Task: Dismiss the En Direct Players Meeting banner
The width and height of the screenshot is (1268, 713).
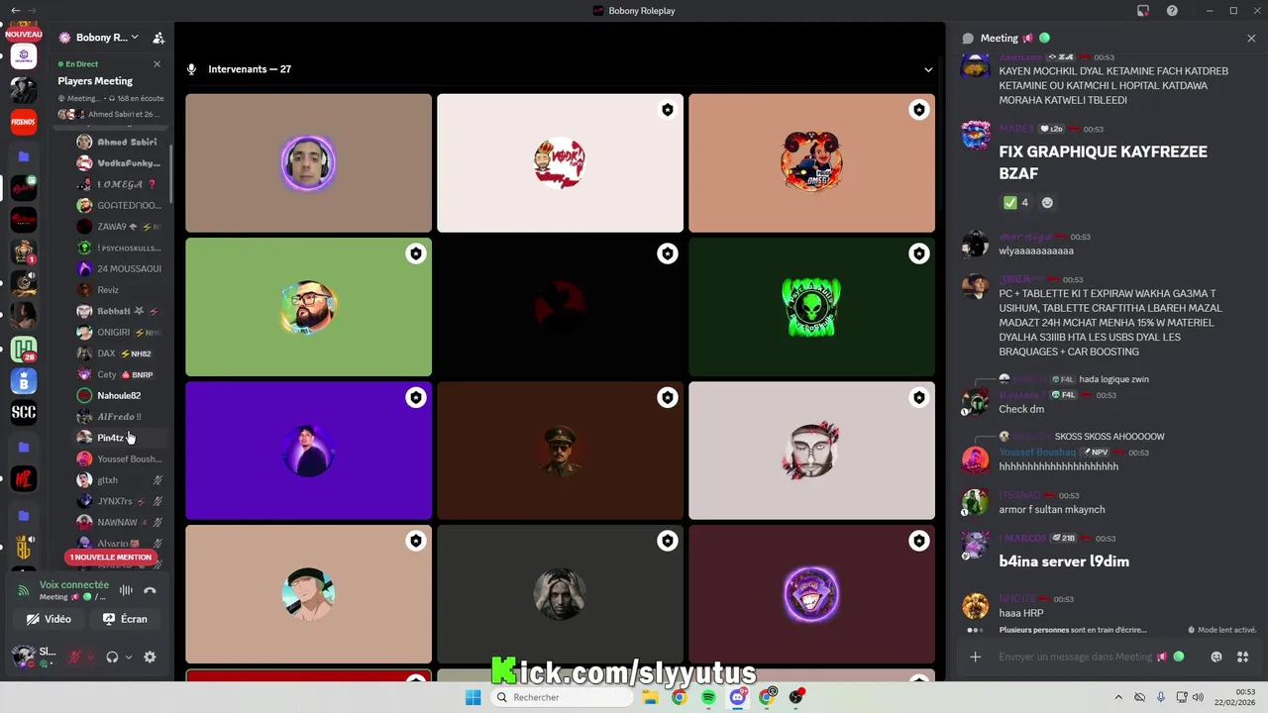Action: point(157,64)
